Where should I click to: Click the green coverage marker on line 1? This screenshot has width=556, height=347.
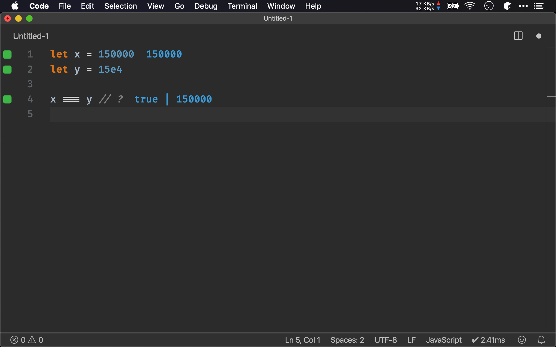7,54
